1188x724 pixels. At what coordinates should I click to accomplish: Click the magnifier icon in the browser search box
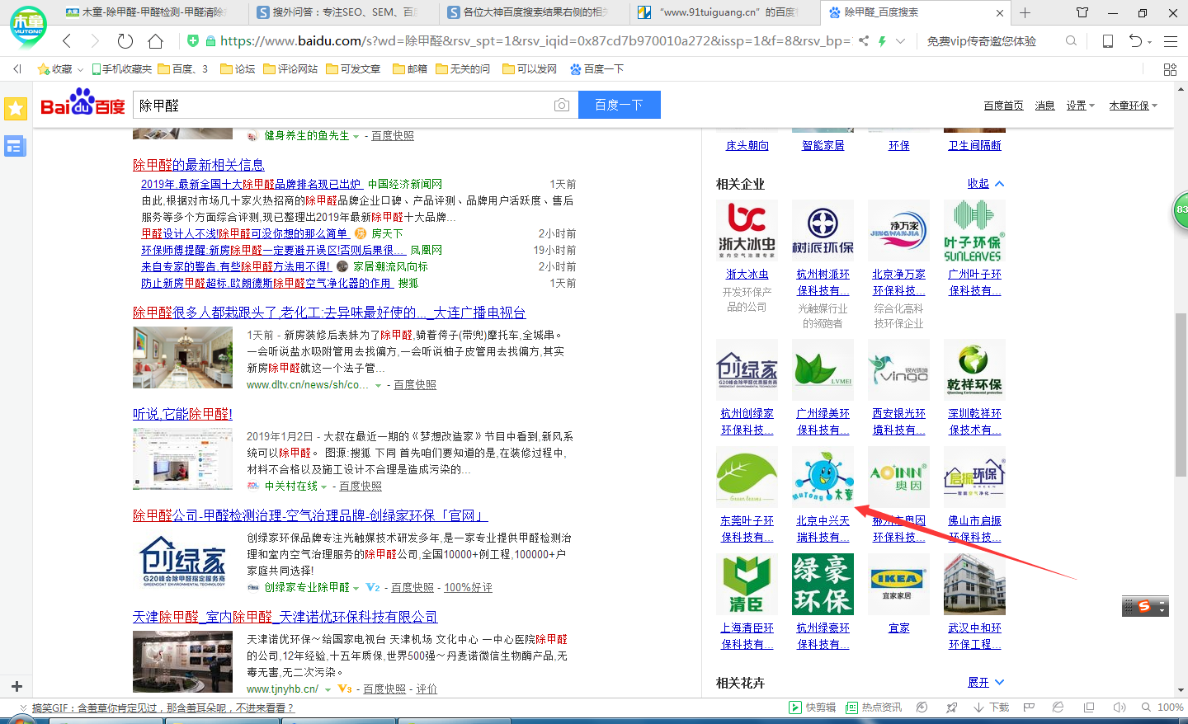tap(1071, 40)
